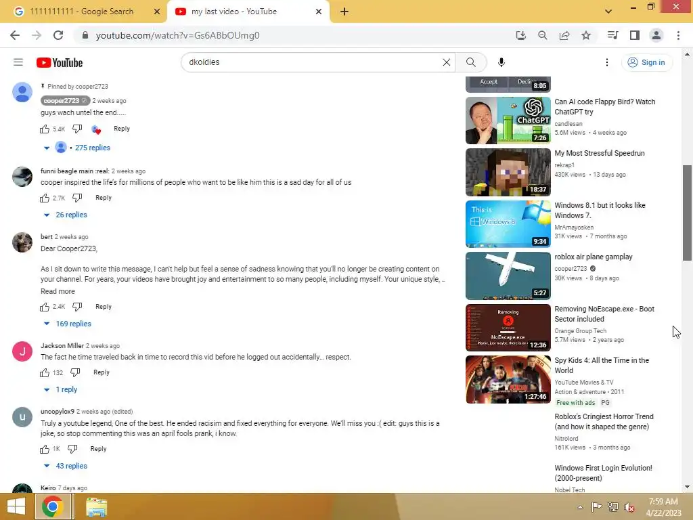This screenshot has height=520, width=693.
Task: Open cooper2723 channel name badge
Action: [x=66, y=101]
